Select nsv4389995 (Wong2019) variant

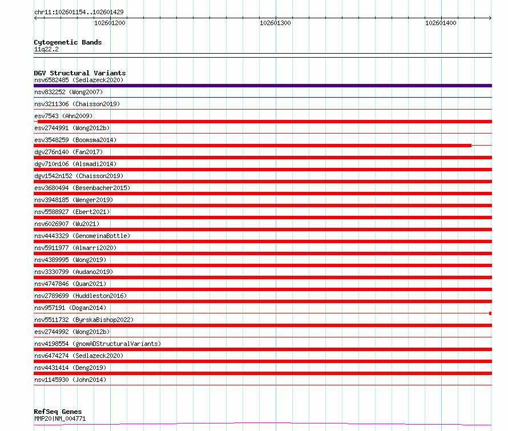(x=70, y=260)
